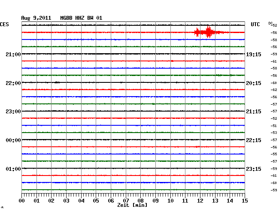Select the local time label '22:00'
The height and width of the screenshot is (212, 279).
[13, 83]
